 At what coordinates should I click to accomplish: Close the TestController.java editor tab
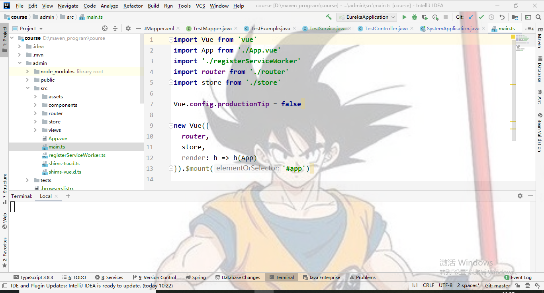point(412,29)
